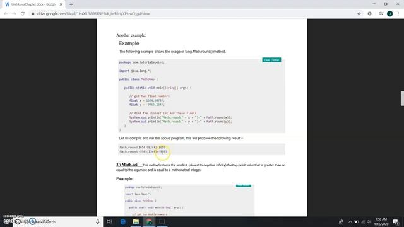
Task: Bookmark this page with the star icon
Action: [359, 14]
